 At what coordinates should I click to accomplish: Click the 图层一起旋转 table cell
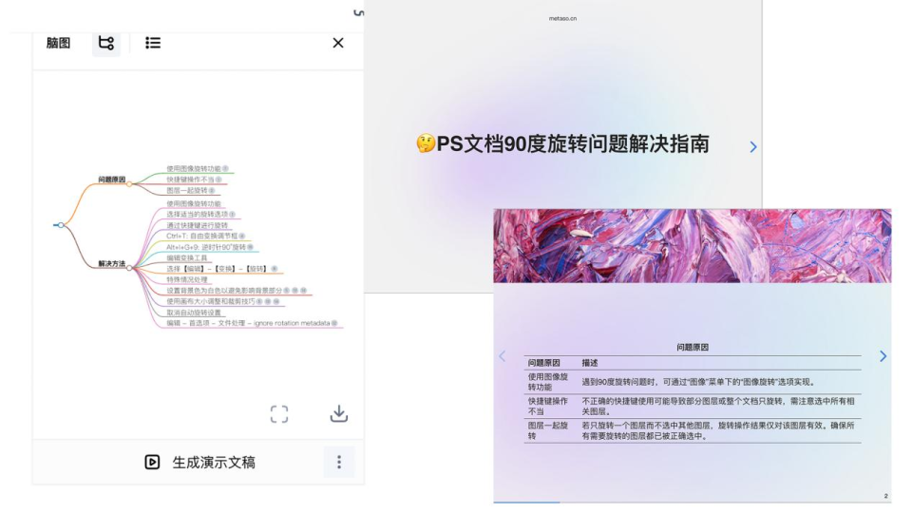[548, 430]
